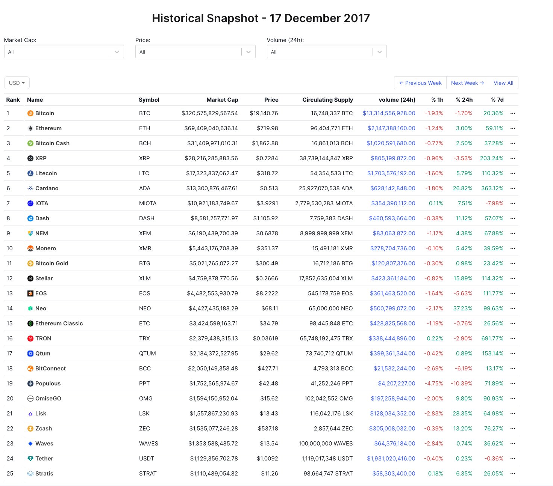The height and width of the screenshot is (486, 553).
Task: Click the TRON logo icon
Action: [x=30, y=339]
